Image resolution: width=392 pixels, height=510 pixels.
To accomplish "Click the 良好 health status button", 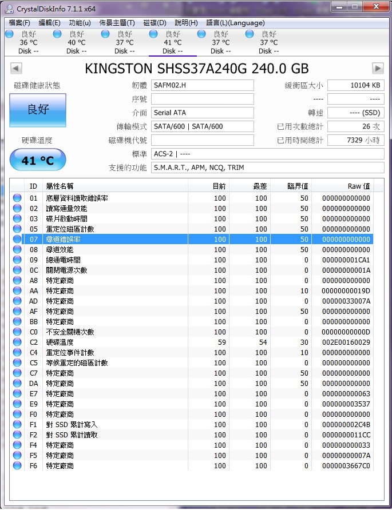I will [x=38, y=110].
